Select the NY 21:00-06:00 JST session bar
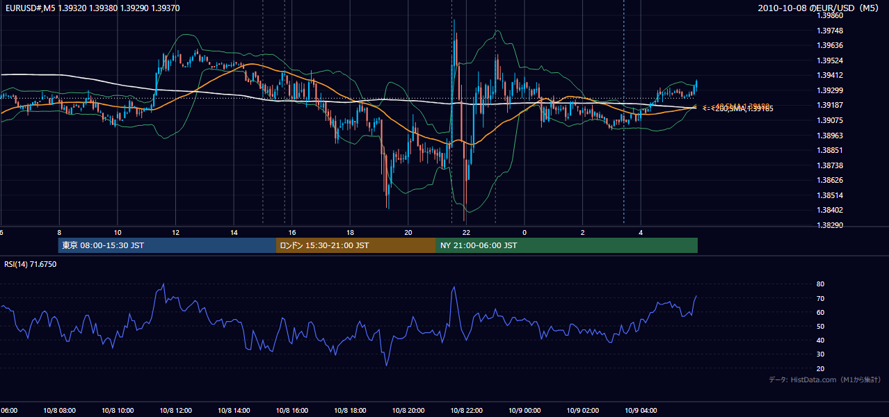This screenshot has height=417, width=889. 567,245
